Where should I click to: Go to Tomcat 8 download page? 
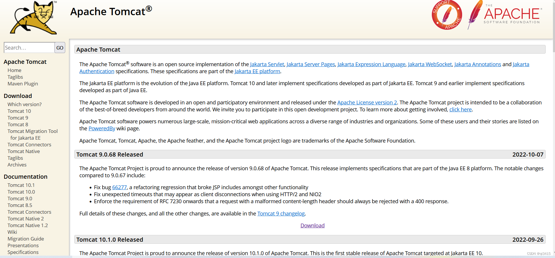(x=18, y=124)
